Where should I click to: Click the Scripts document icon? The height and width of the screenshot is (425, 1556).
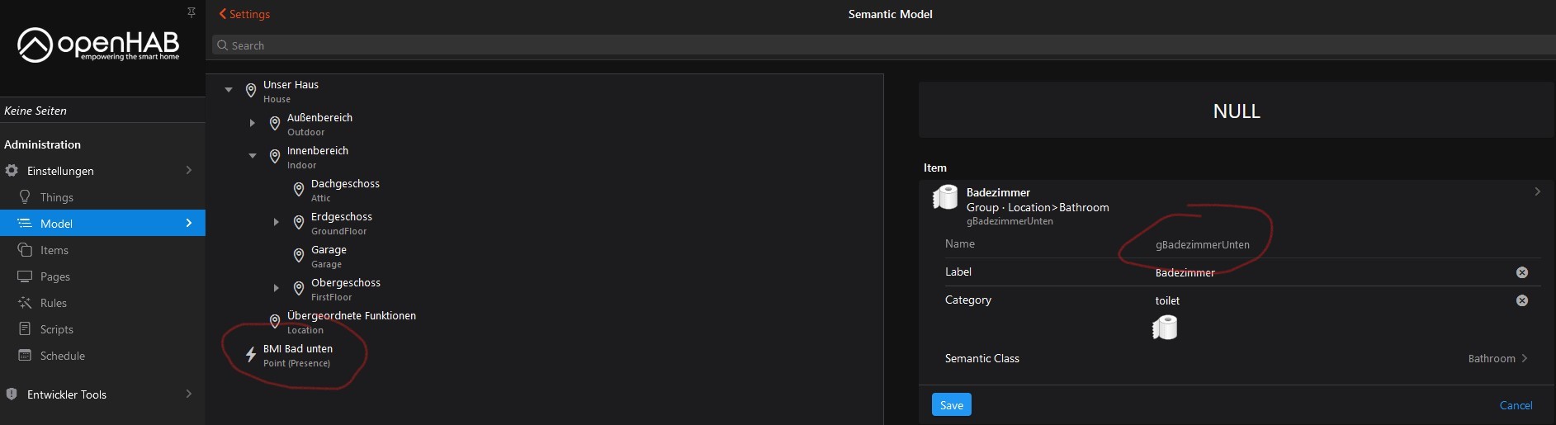tap(25, 329)
